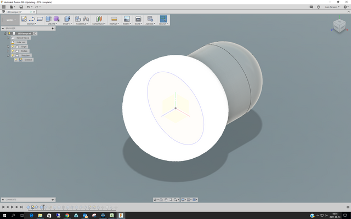Screen dimensions: 351x219
Task: Open the job status clock icon
Action: point(318,7)
